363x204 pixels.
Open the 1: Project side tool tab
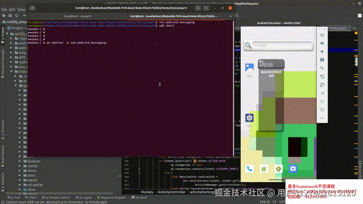[3, 36]
